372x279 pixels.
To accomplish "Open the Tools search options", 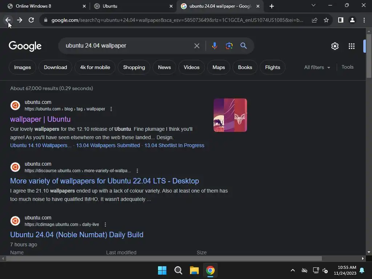I will coord(347,67).
